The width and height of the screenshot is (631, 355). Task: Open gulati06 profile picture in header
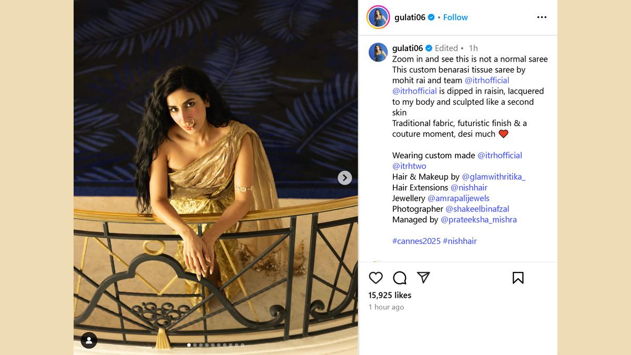click(378, 17)
